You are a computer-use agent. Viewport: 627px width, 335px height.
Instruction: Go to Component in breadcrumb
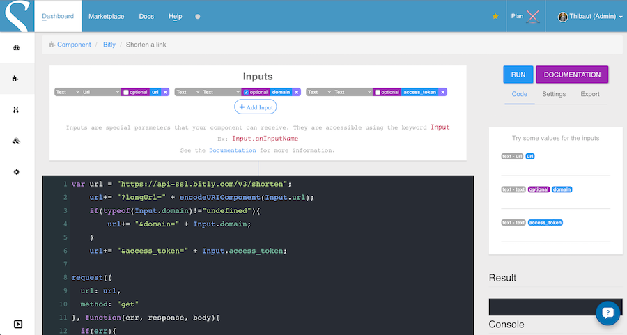(74, 45)
